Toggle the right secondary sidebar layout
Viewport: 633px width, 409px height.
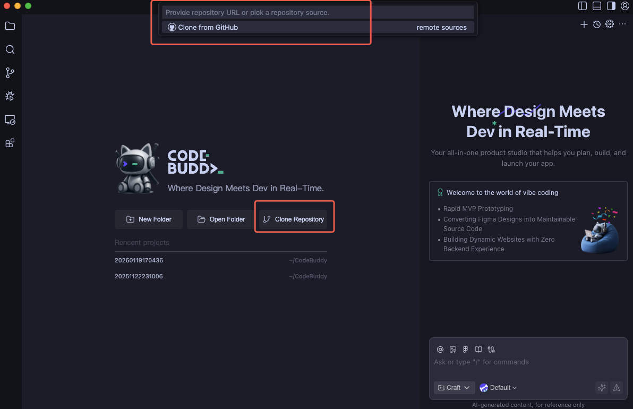tap(611, 6)
